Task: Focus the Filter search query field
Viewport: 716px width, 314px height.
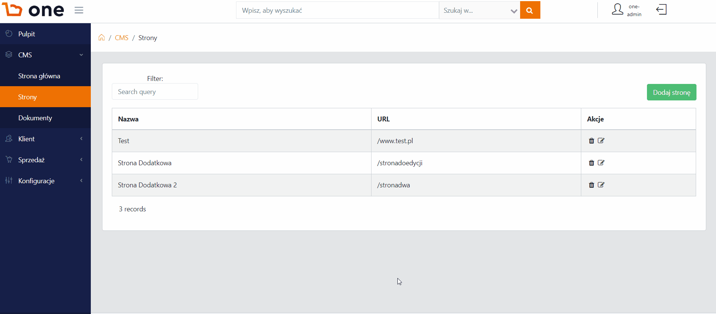Action: point(155,91)
